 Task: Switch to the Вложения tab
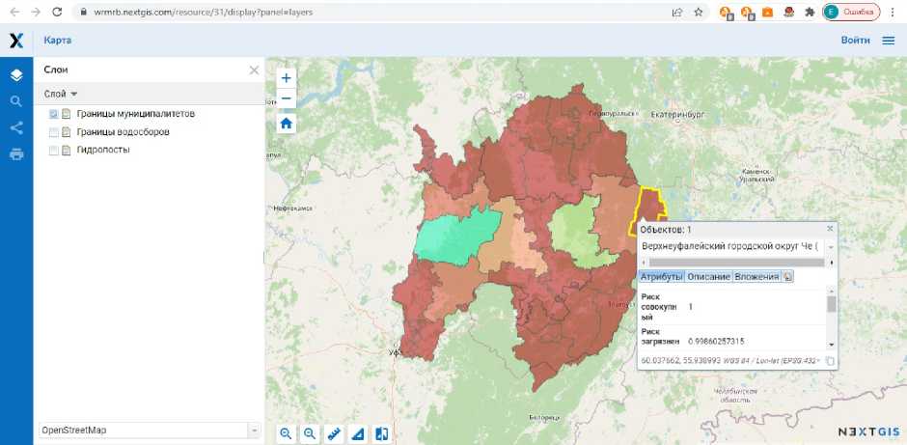756,277
